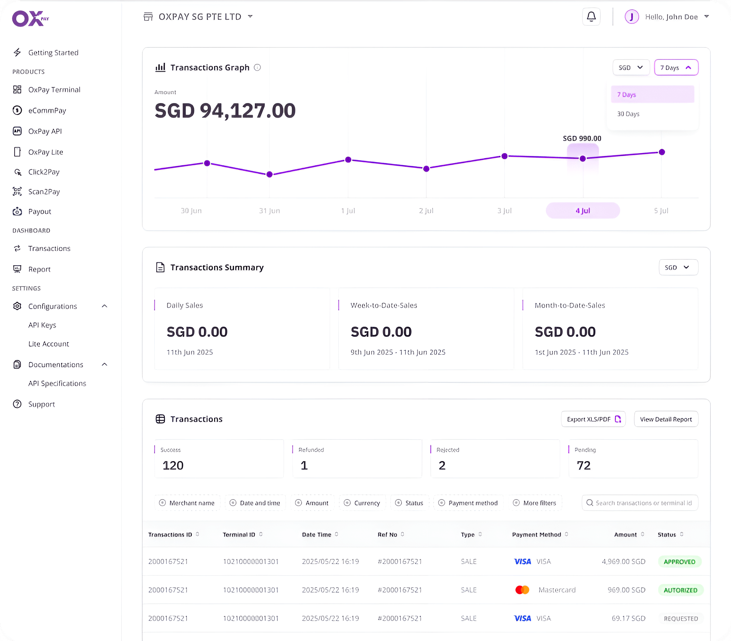Click the Scan2Pay QR icon
Screen dimensions: 731x641
tap(17, 191)
